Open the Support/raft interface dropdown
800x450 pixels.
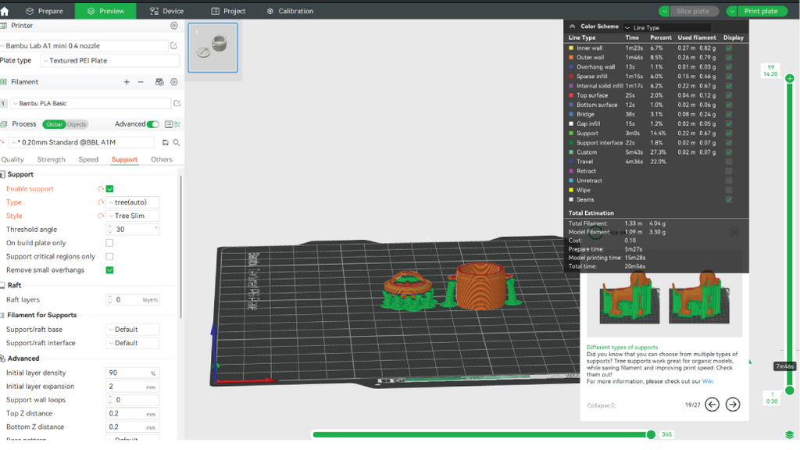(133, 343)
